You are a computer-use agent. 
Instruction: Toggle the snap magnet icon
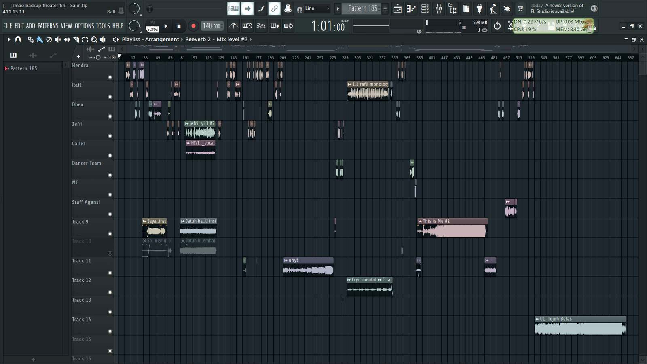point(18,40)
